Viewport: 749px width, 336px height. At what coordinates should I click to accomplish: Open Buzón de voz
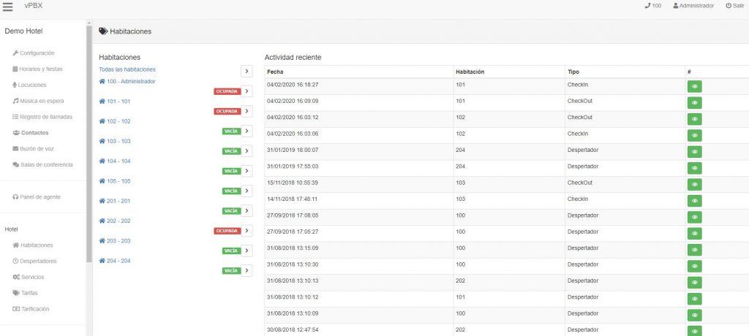point(37,148)
